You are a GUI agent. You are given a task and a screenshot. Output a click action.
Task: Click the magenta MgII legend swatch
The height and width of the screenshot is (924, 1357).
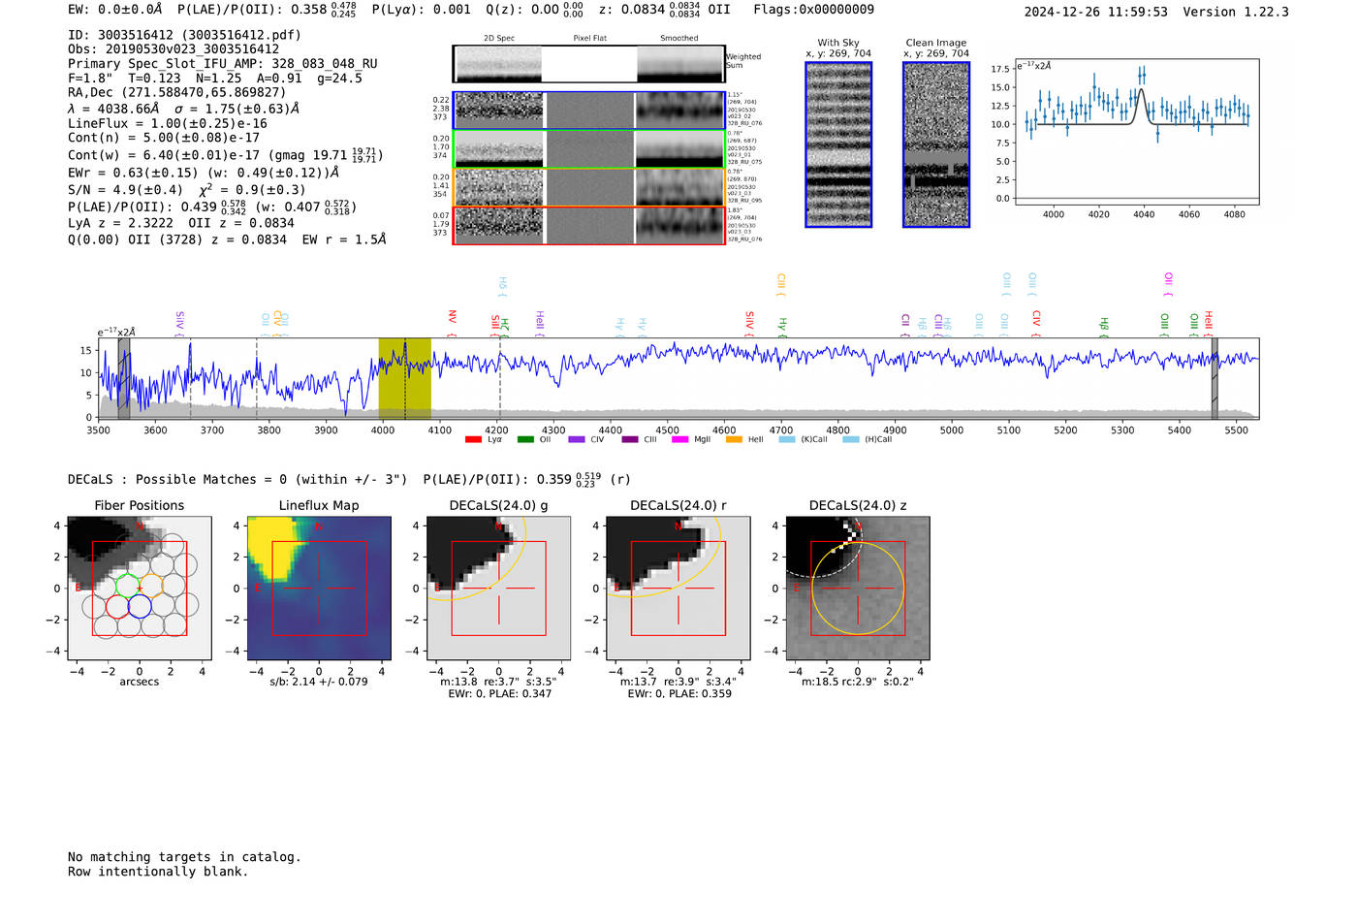coord(679,439)
